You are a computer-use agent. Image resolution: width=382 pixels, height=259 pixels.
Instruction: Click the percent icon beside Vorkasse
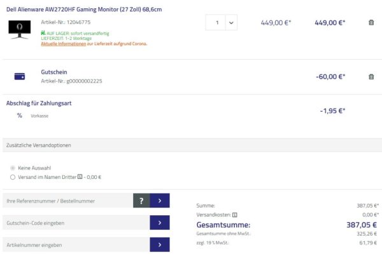20,116
